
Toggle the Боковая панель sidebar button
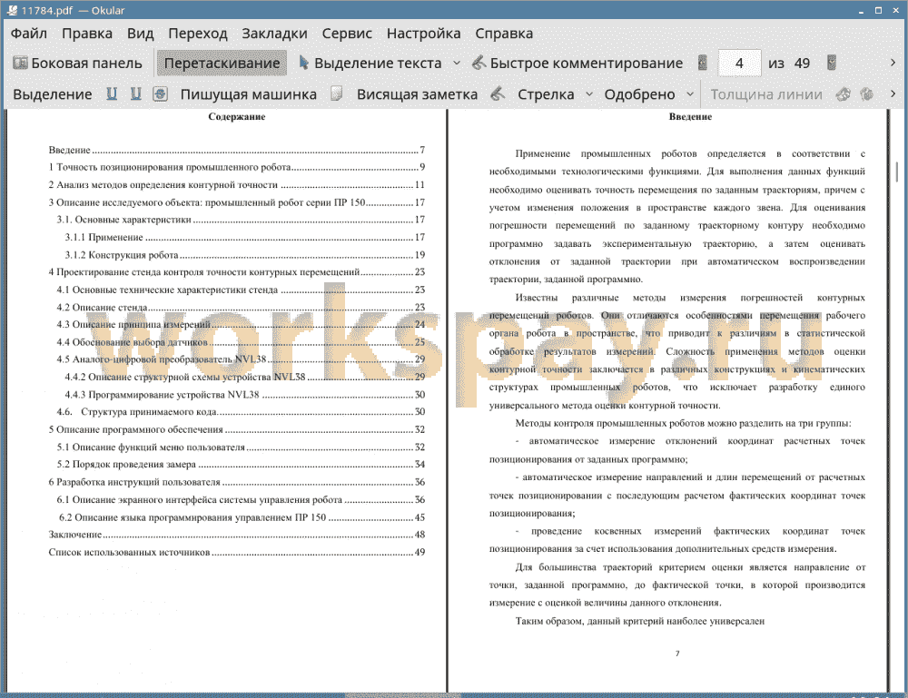click(77, 64)
